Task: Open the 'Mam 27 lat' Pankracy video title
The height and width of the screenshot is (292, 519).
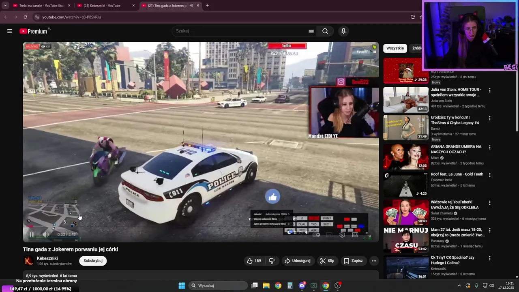Action: pyautogui.click(x=458, y=232)
